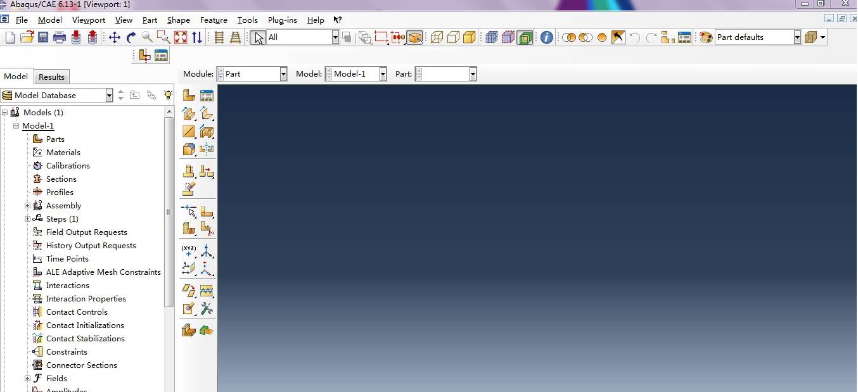The image size is (858, 392).
Task: Click the query information icon
Action: click(x=547, y=37)
